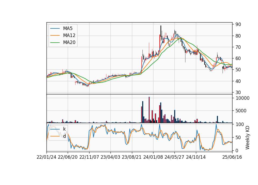
Task: Click the 10000 volume axis label
Action: tap(242, 98)
